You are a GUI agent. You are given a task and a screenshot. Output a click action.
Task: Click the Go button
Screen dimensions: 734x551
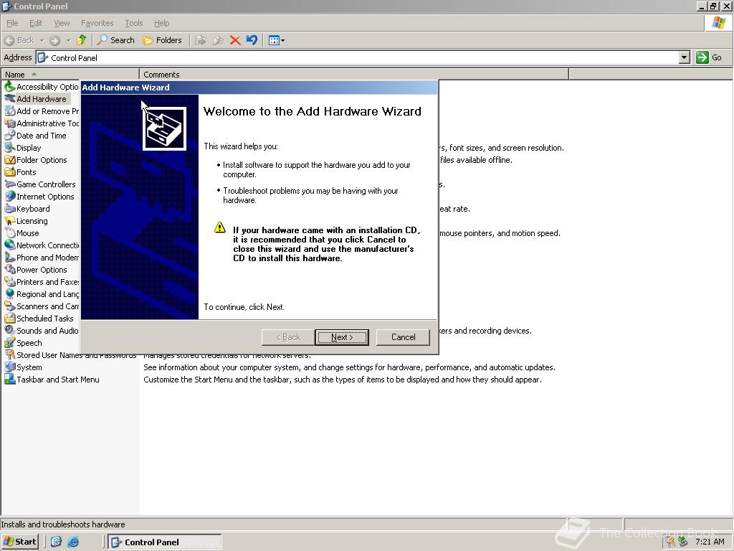tap(709, 57)
